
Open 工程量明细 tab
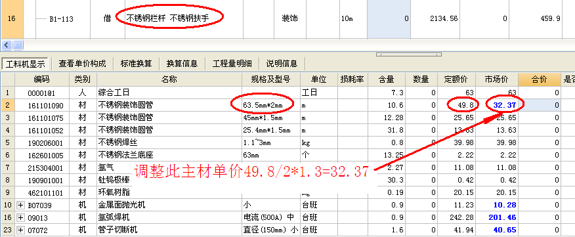[232, 64]
